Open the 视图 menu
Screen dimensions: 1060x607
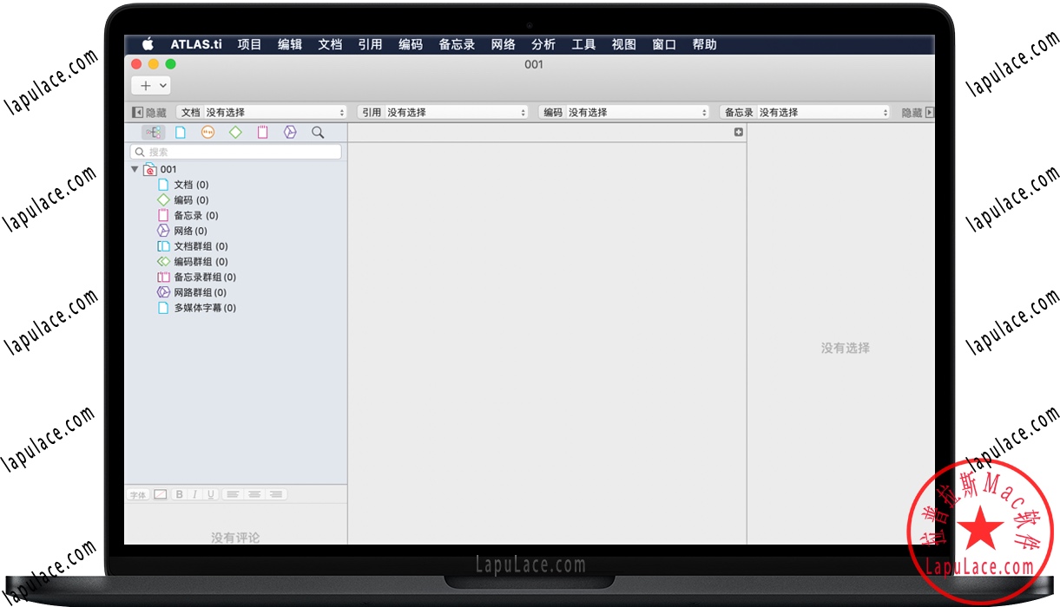[624, 44]
